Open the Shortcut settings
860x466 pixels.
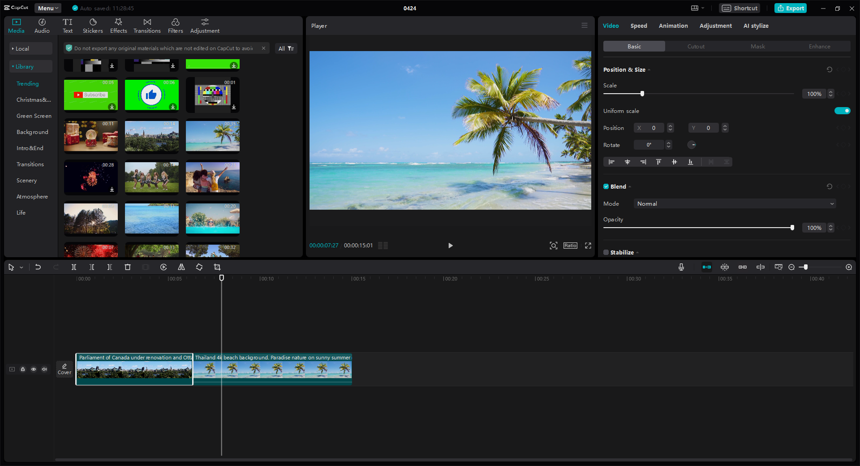[x=739, y=8]
